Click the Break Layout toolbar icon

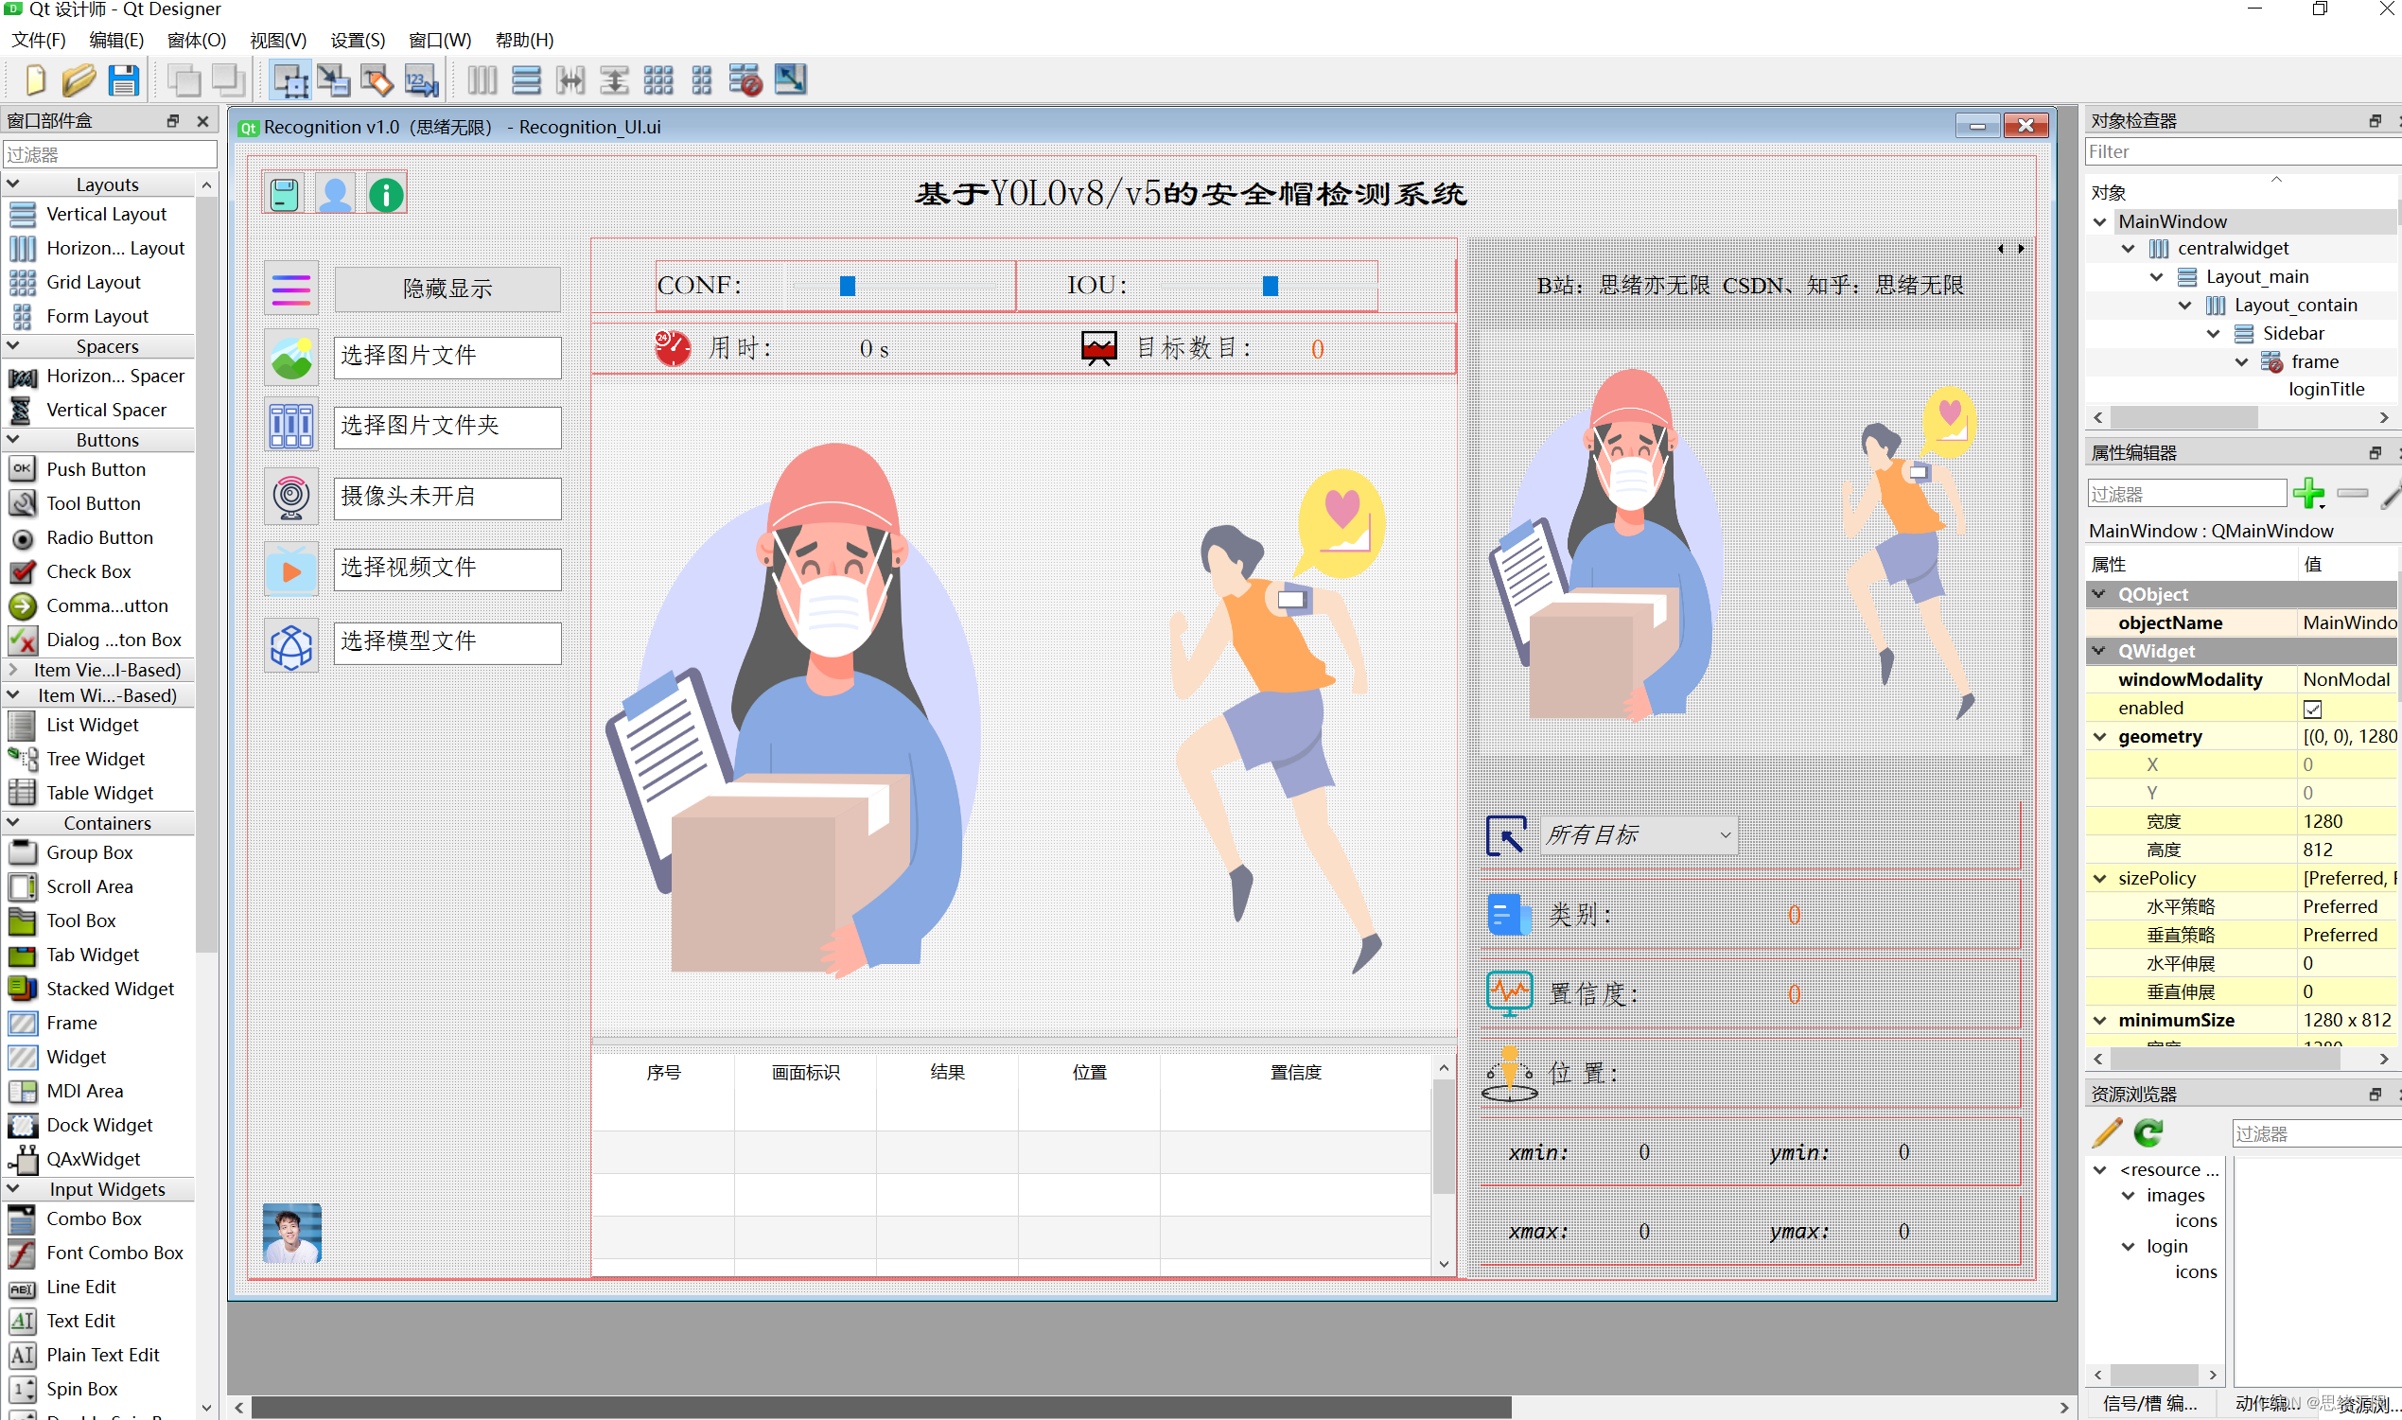pos(745,80)
